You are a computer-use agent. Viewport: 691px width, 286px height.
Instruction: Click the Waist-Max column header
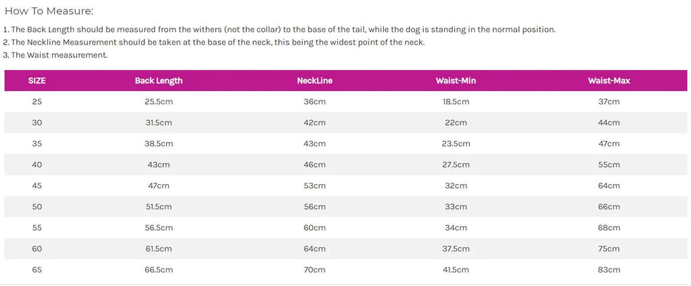click(609, 81)
